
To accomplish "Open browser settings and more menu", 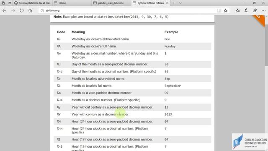I will [263, 10].
